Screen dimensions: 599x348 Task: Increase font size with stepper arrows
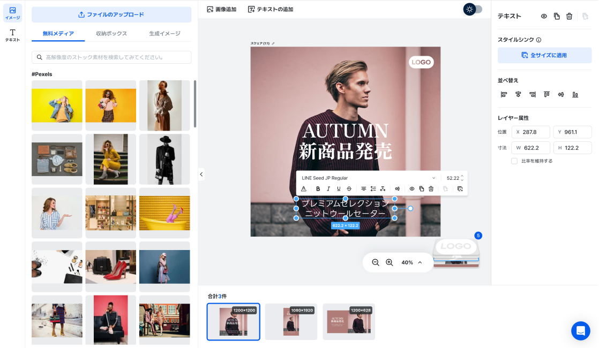462,176
